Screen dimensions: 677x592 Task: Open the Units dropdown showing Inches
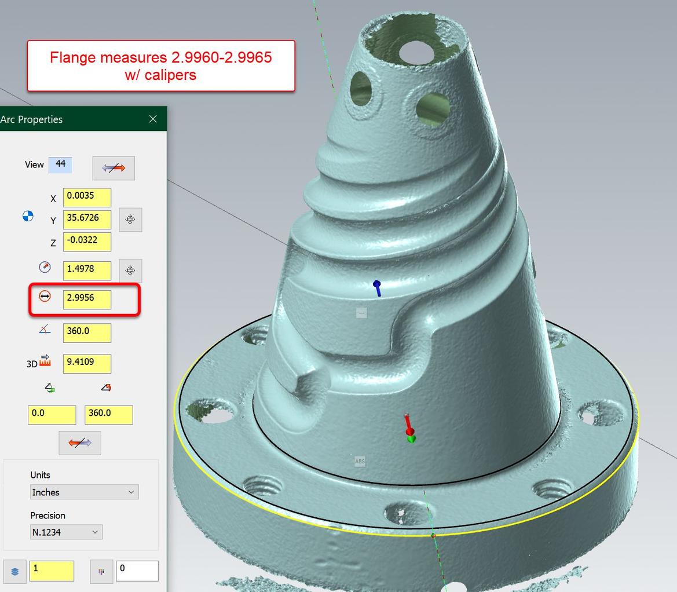point(84,492)
